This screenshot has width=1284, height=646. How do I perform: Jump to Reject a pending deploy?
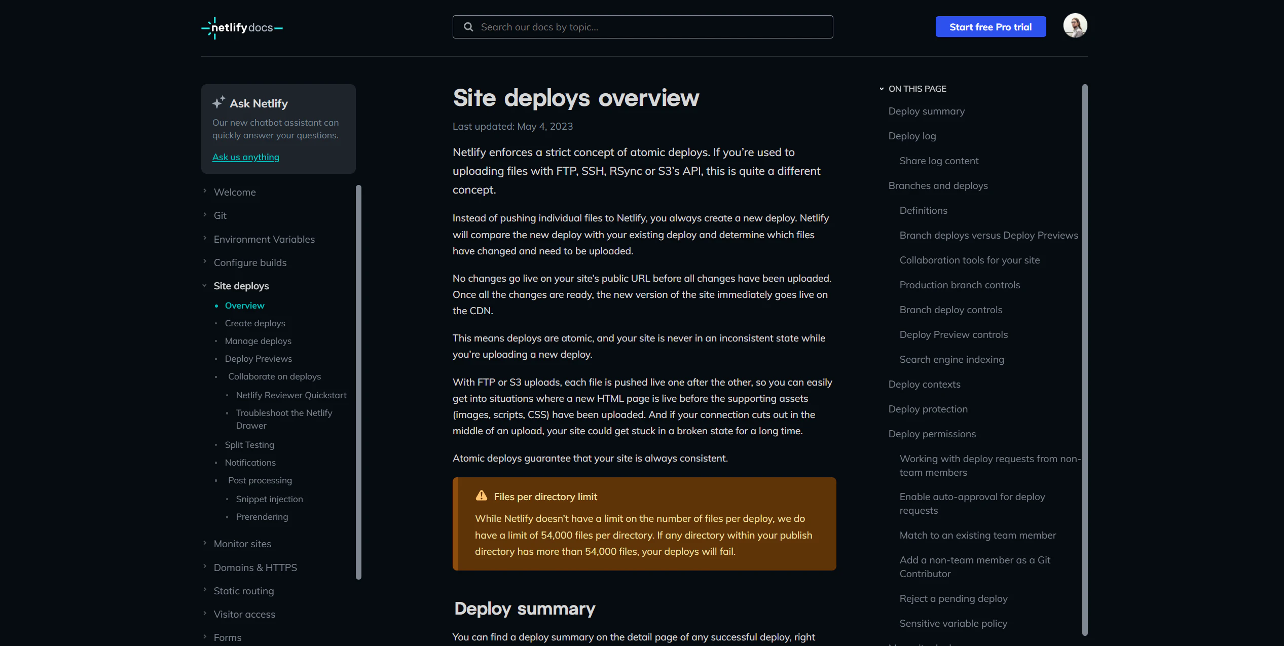953,598
